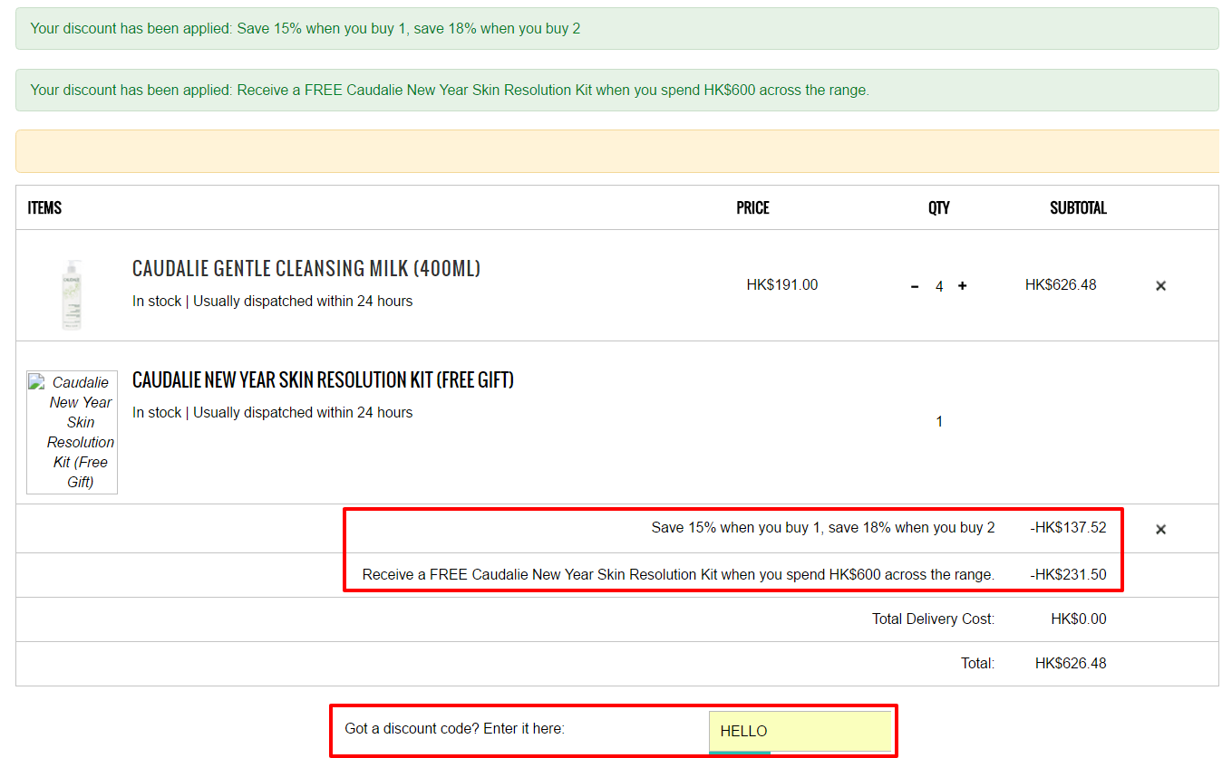
Task: Select the order total amount HK$626.48
Action: pos(1071,664)
